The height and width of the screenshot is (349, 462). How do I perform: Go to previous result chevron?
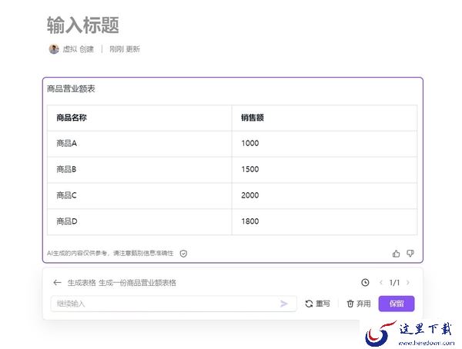pyautogui.click(x=381, y=282)
